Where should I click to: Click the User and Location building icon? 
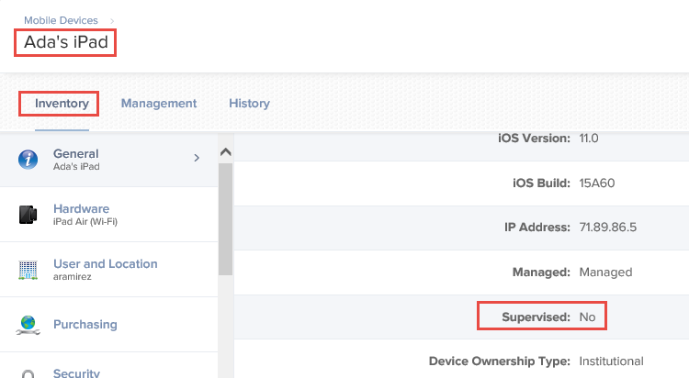click(x=28, y=270)
